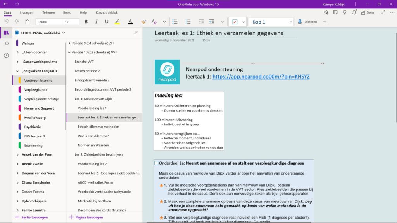This screenshot has height=223, width=397.
Task: Toggle the notebook navigation pane
Action: click(6, 33)
